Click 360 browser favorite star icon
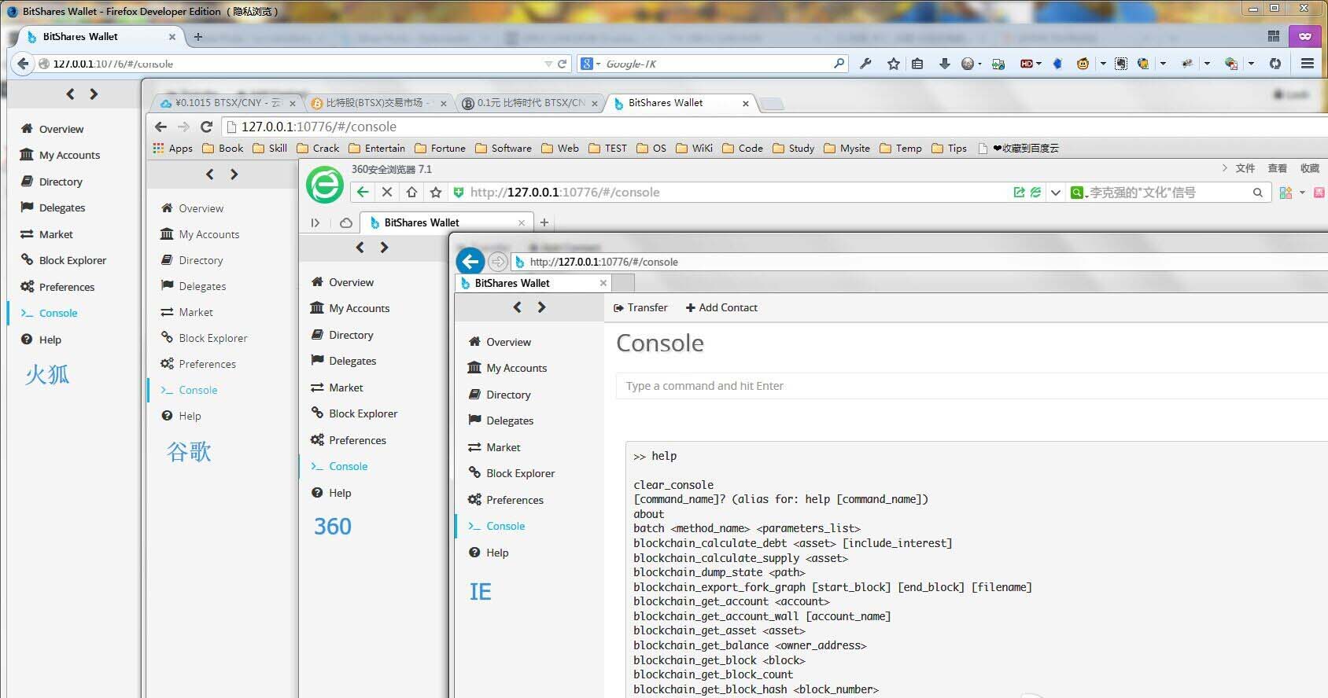 click(436, 192)
